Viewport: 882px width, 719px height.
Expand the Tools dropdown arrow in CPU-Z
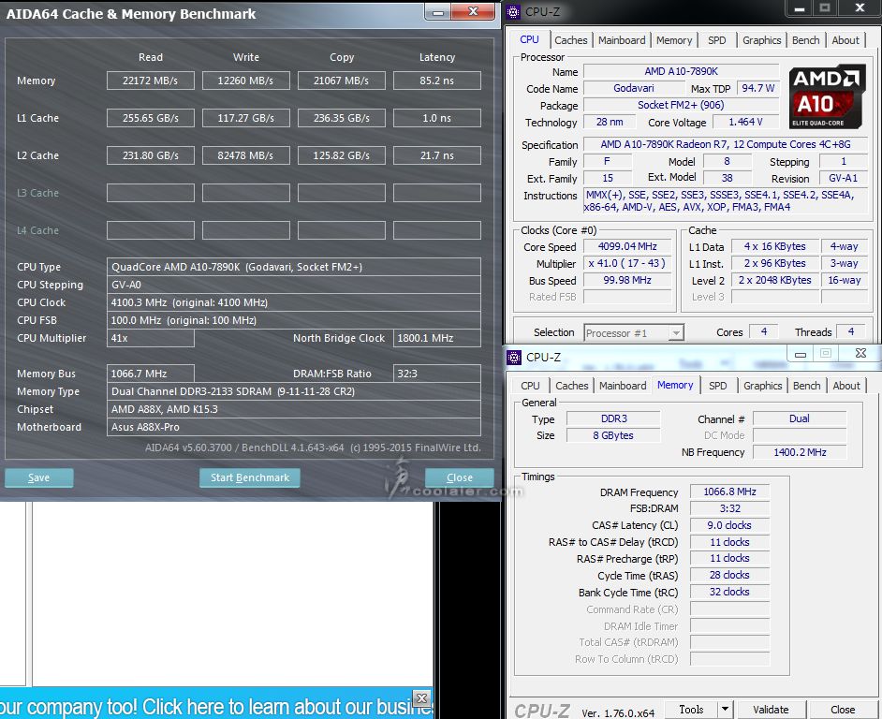point(726,710)
